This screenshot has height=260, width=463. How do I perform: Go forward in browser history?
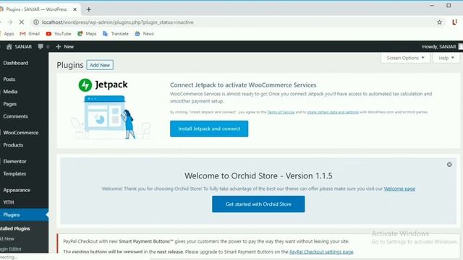9,22
